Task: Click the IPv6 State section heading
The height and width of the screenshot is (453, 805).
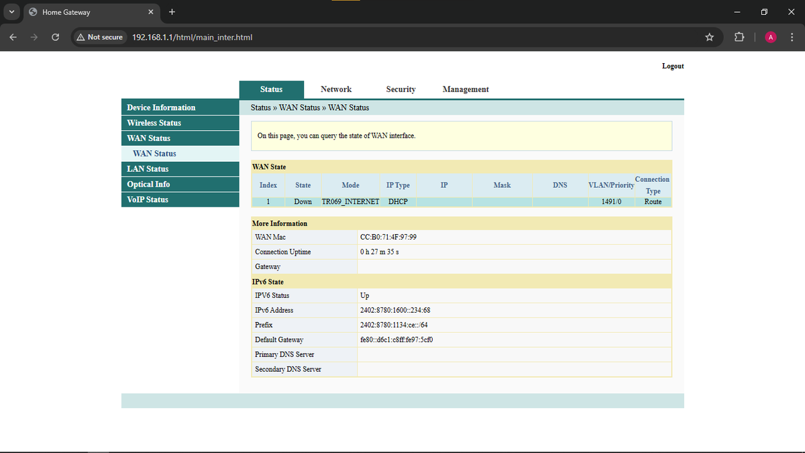Action: tap(268, 282)
